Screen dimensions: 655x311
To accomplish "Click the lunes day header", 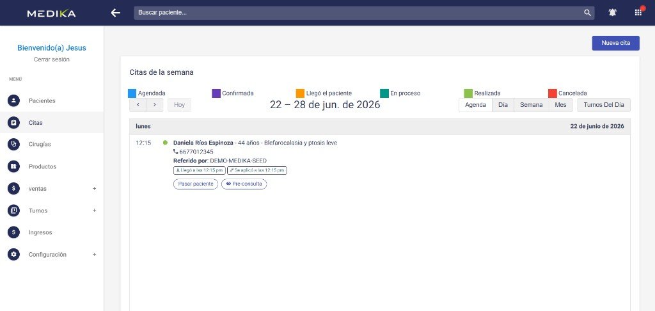I will [143, 126].
